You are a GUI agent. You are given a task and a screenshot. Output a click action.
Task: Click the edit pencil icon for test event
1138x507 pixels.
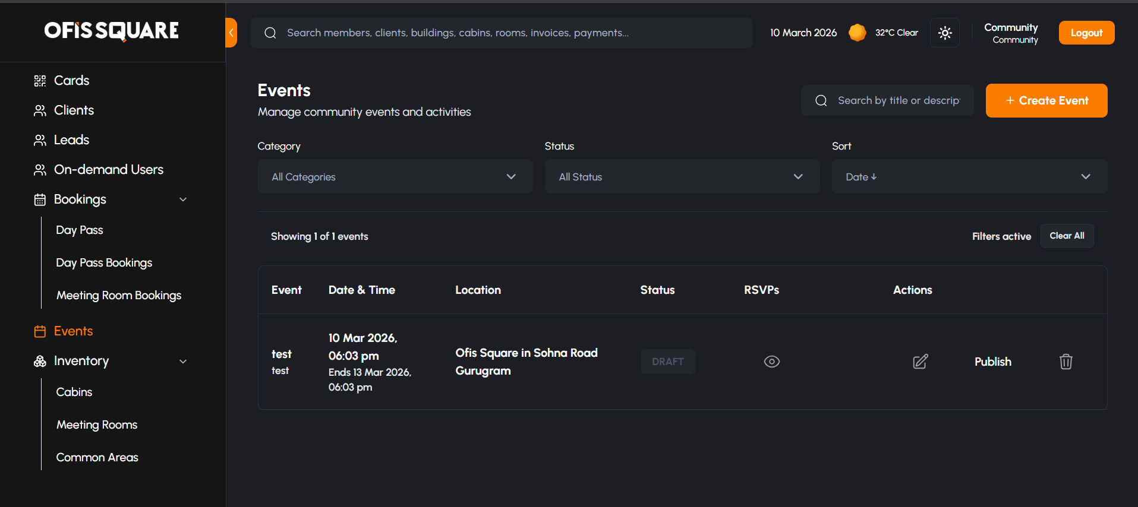920,362
